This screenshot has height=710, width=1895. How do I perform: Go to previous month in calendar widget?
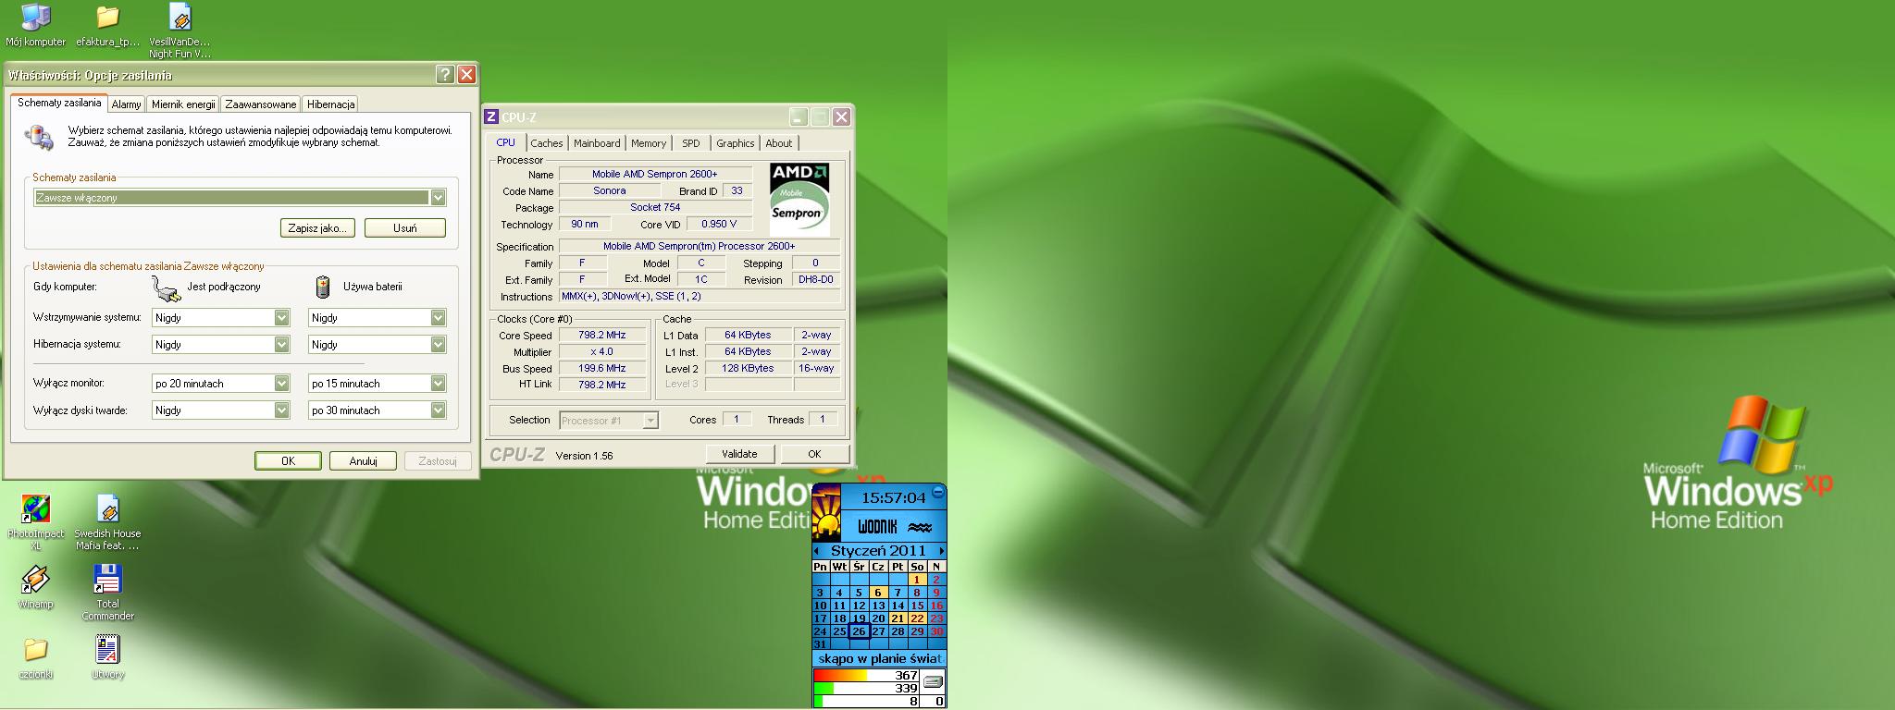coord(816,551)
